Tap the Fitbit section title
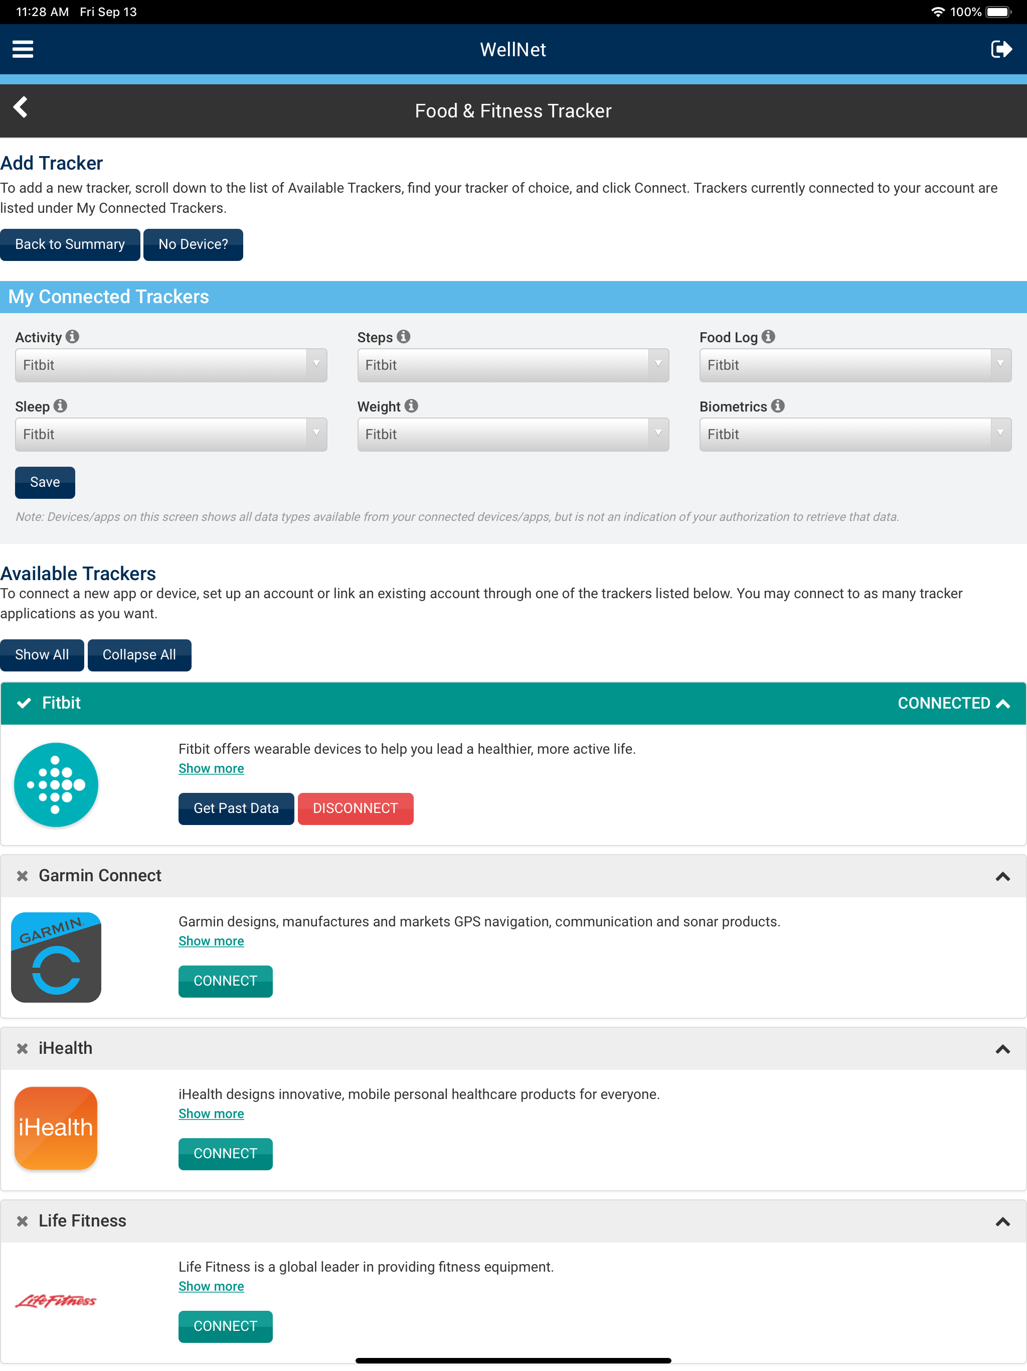This screenshot has width=1027, height=1371. [61, 703]
